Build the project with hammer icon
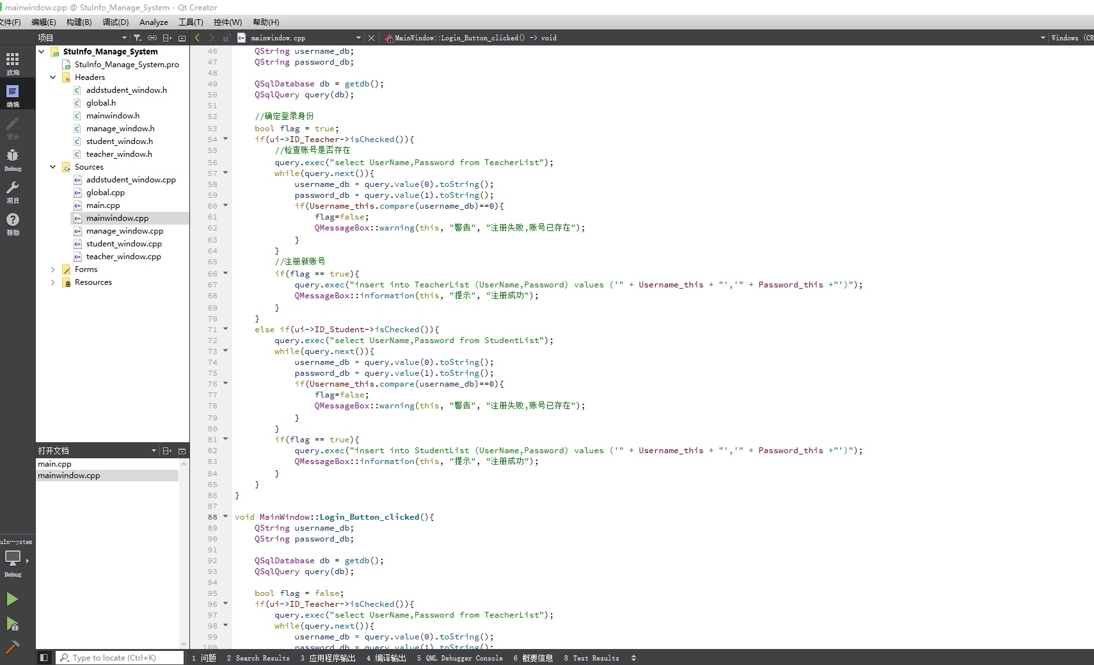This screenshot has height=665, width=1094. tap(12, 647)
